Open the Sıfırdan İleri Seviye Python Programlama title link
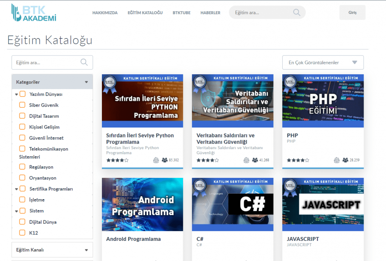The image size is (386, 261). (140, 139)
